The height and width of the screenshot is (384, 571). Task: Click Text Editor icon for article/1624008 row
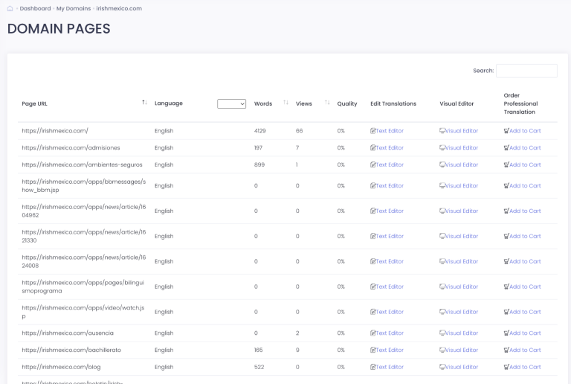coord(373,262)
